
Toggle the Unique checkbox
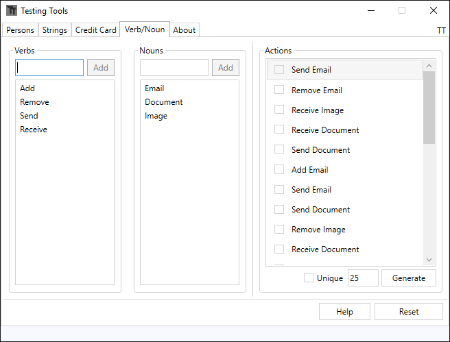[309, 278]
